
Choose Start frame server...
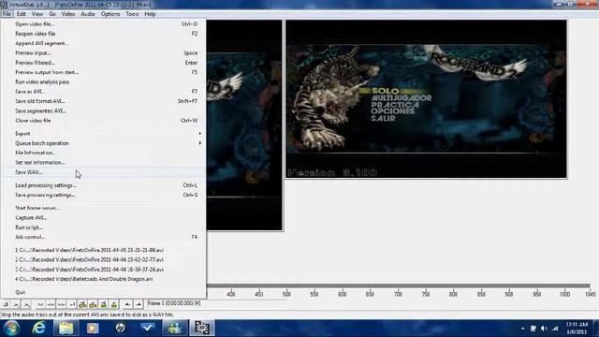pyautogui.click(x=103, y=208)
